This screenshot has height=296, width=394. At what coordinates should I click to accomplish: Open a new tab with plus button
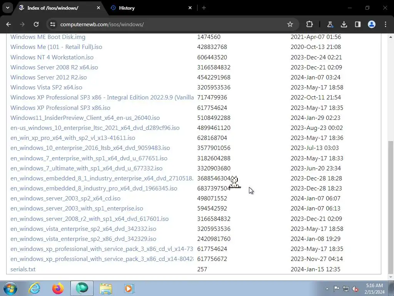(204, 8)
